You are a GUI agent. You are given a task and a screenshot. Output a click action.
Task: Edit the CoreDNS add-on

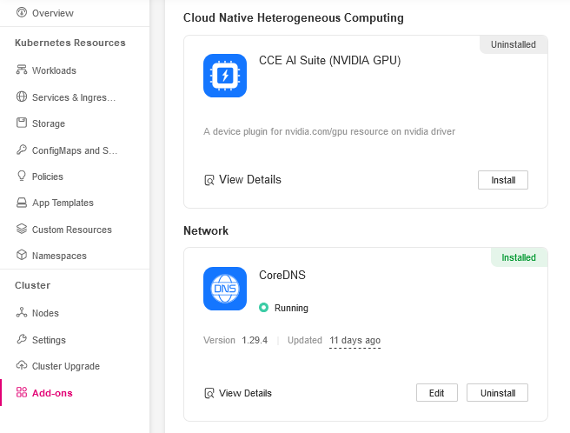click(436, 393)
